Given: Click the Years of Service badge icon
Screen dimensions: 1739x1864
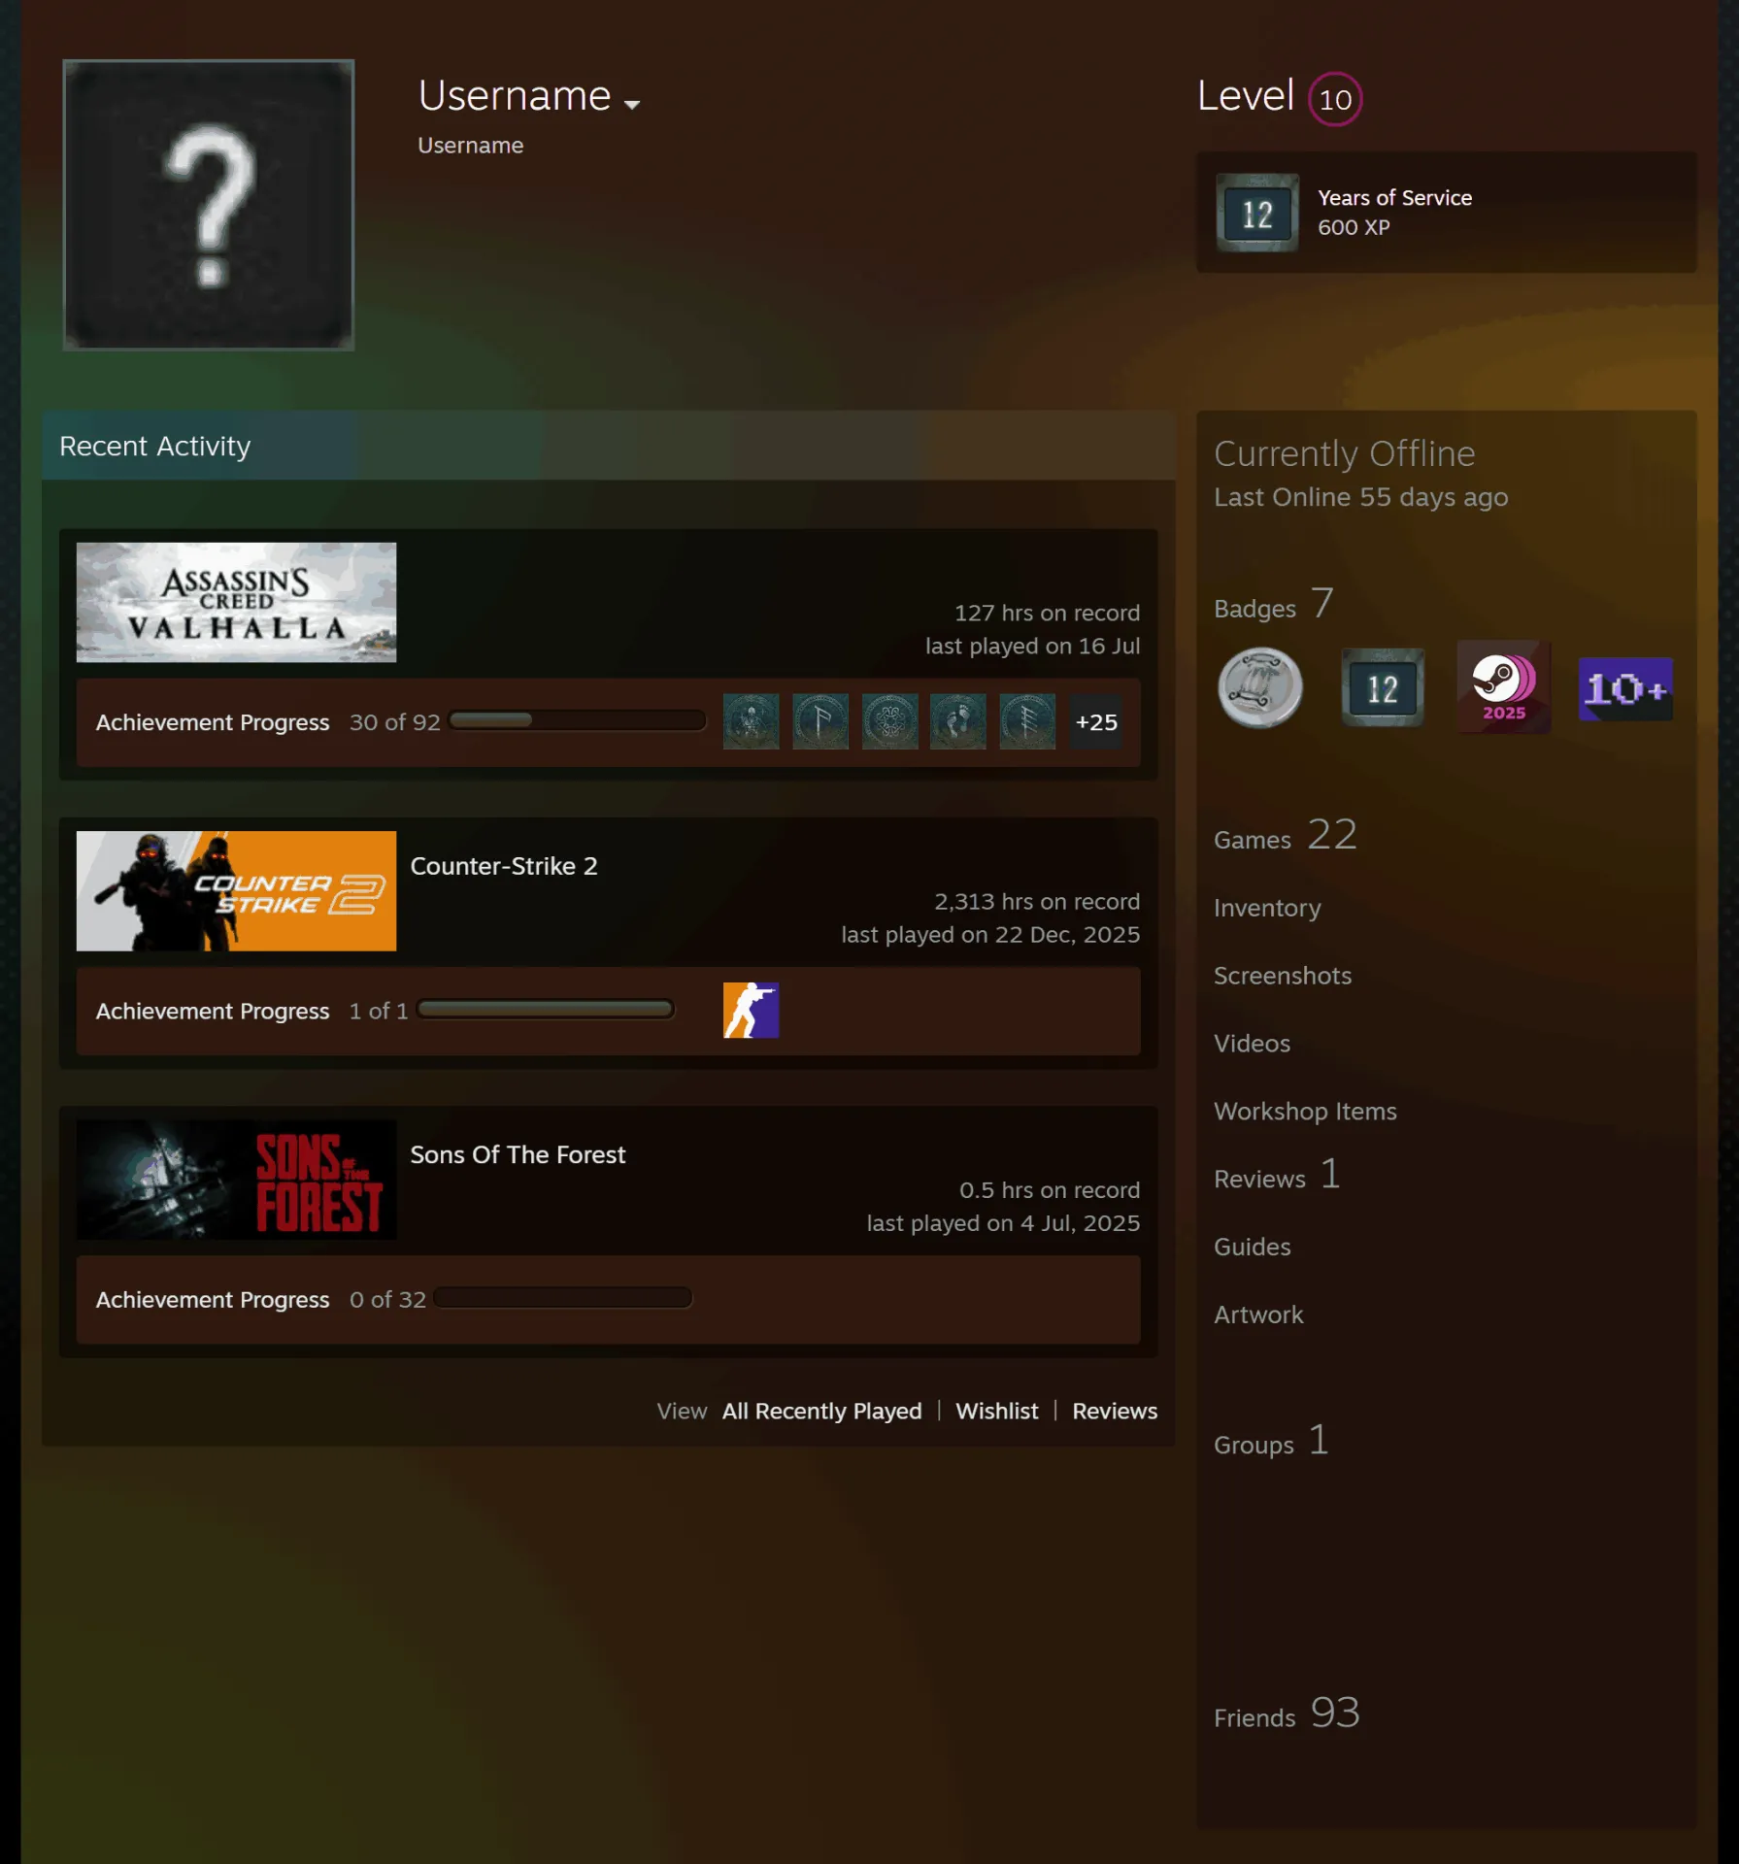Looking at the screenshot, I should (x=1257, y=213).
